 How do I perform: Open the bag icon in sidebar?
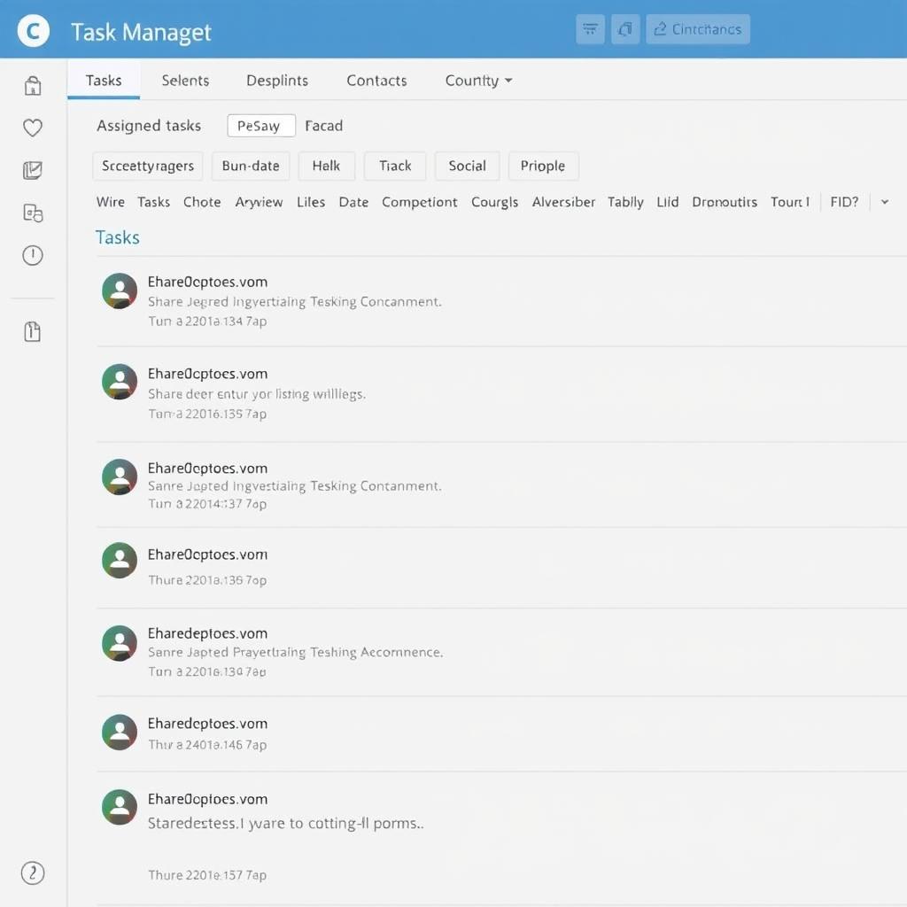33,86
